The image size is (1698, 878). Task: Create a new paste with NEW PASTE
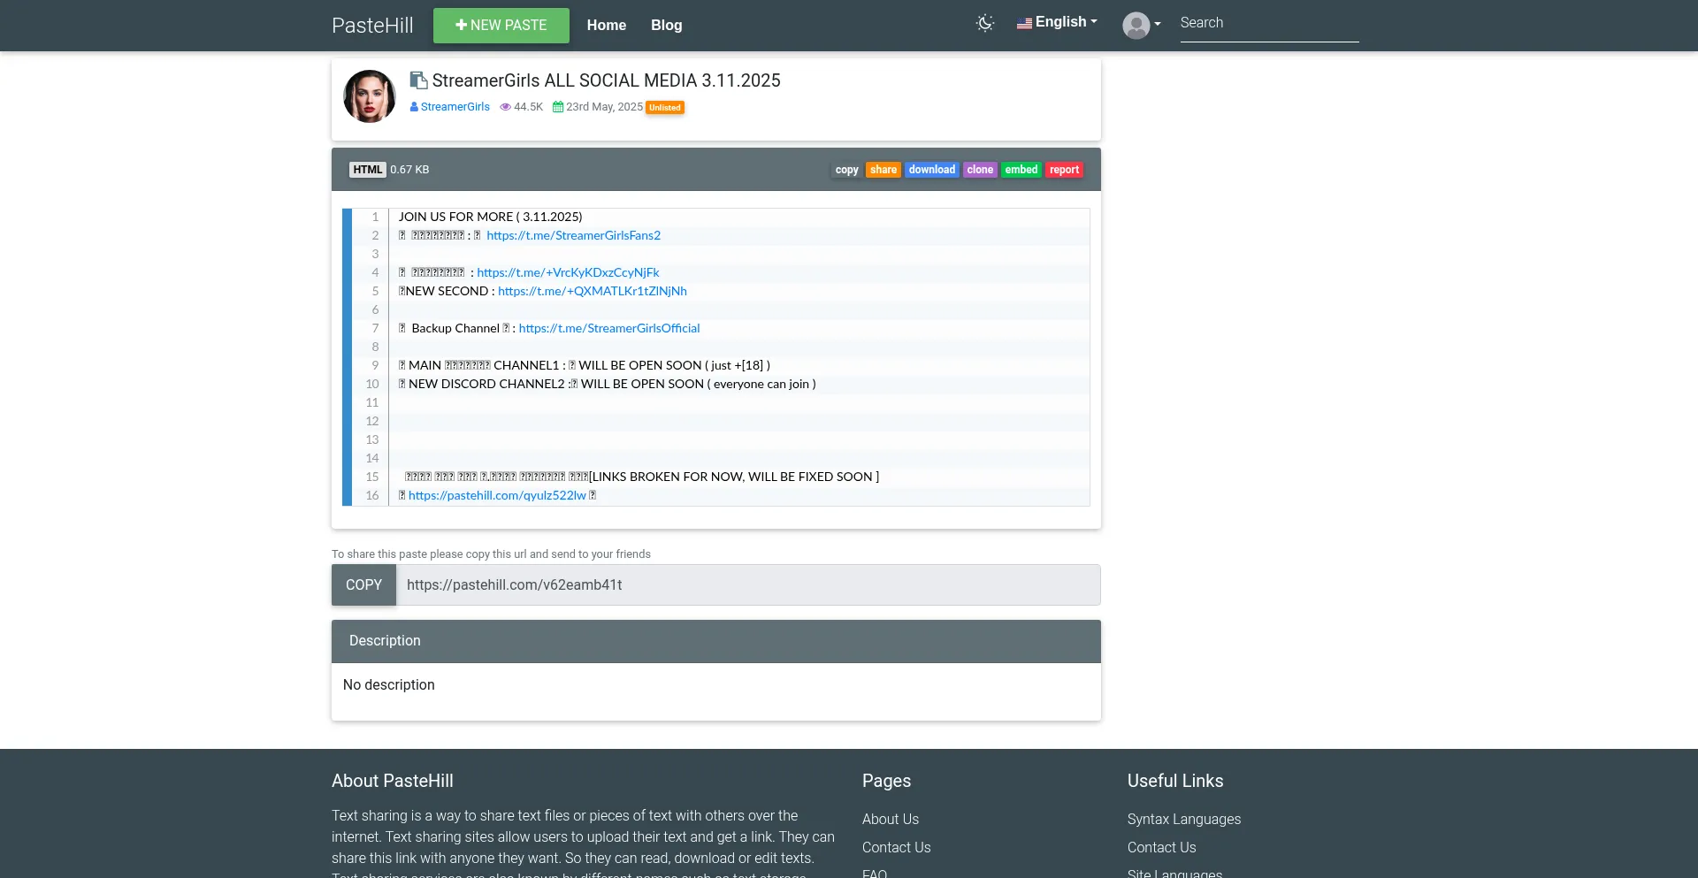tap(501, 26)
